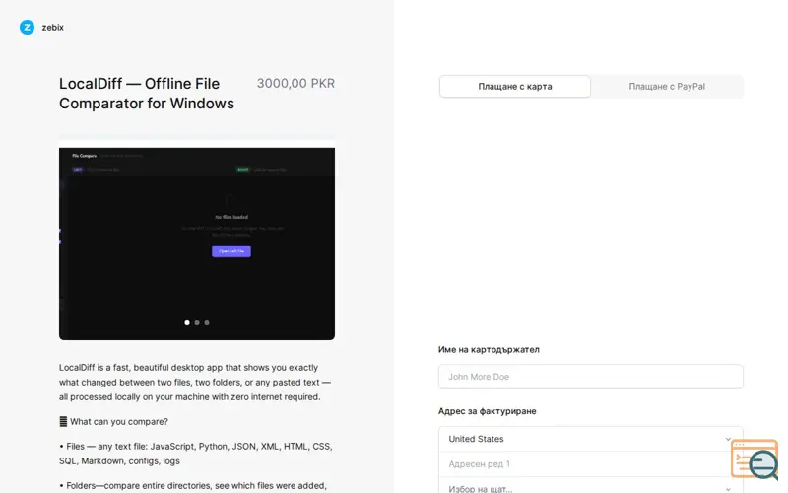Click the zebix logo icon
Screen dimensions: 788x493
pyautogui.click(x=27, y=28)
